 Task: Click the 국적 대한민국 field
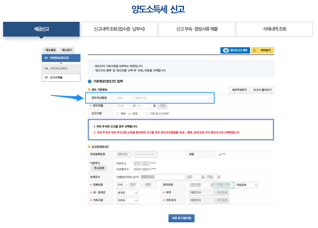(x=201, y=193)
